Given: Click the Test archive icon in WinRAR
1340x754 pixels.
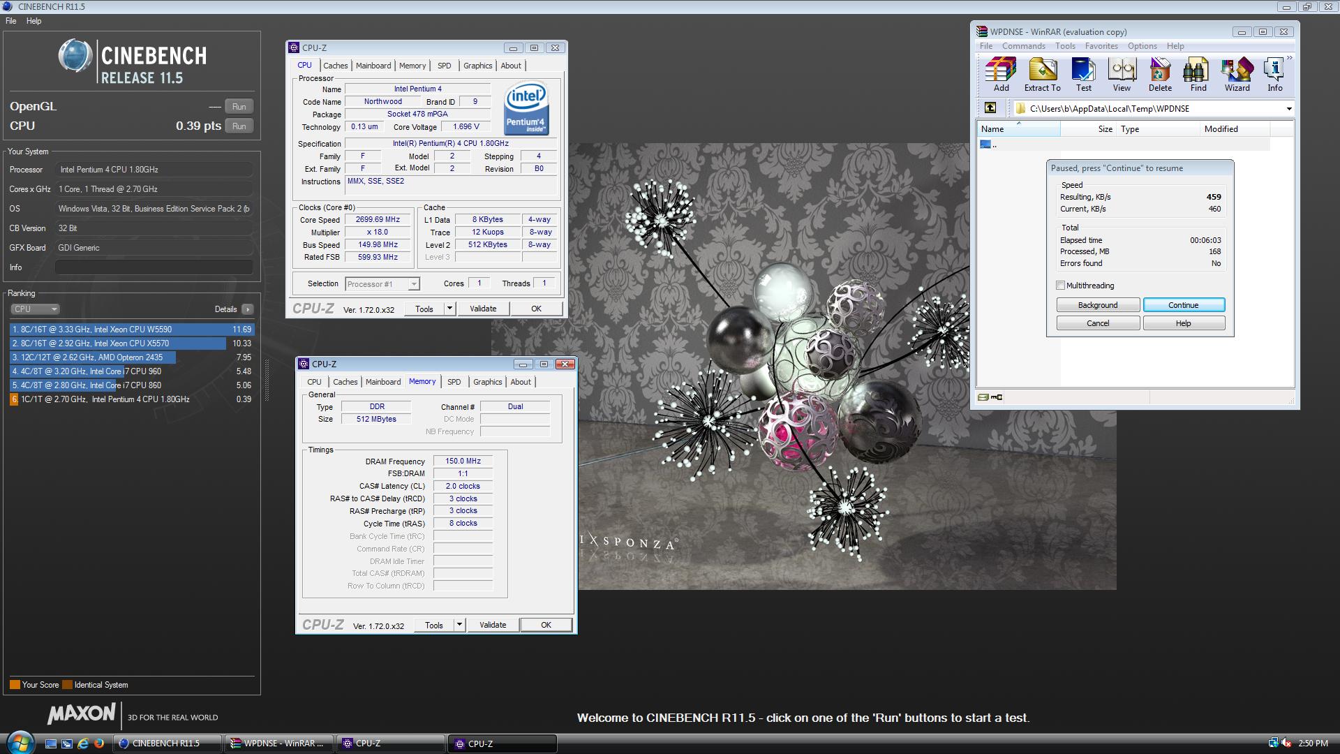Looking at the screenshot, I should (x=1083, y=75).
